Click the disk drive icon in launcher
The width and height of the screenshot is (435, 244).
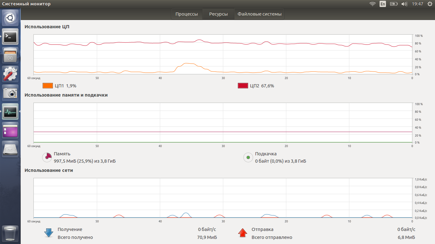10,149
